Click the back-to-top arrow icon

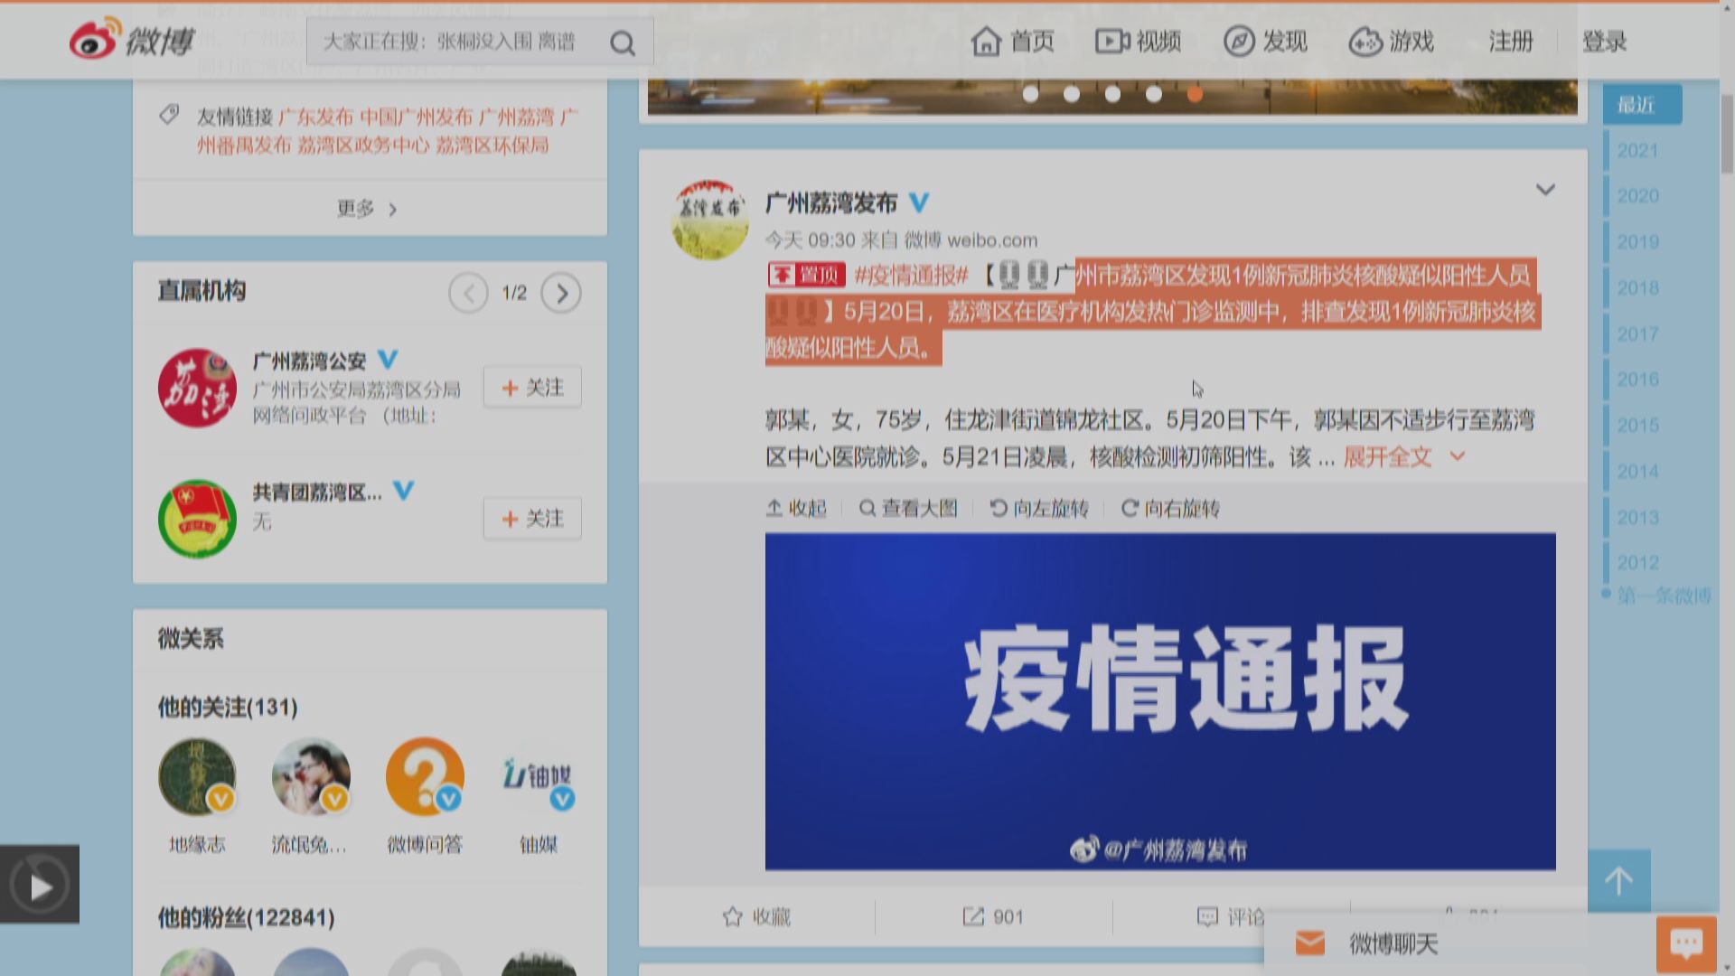pos(1618,880)
